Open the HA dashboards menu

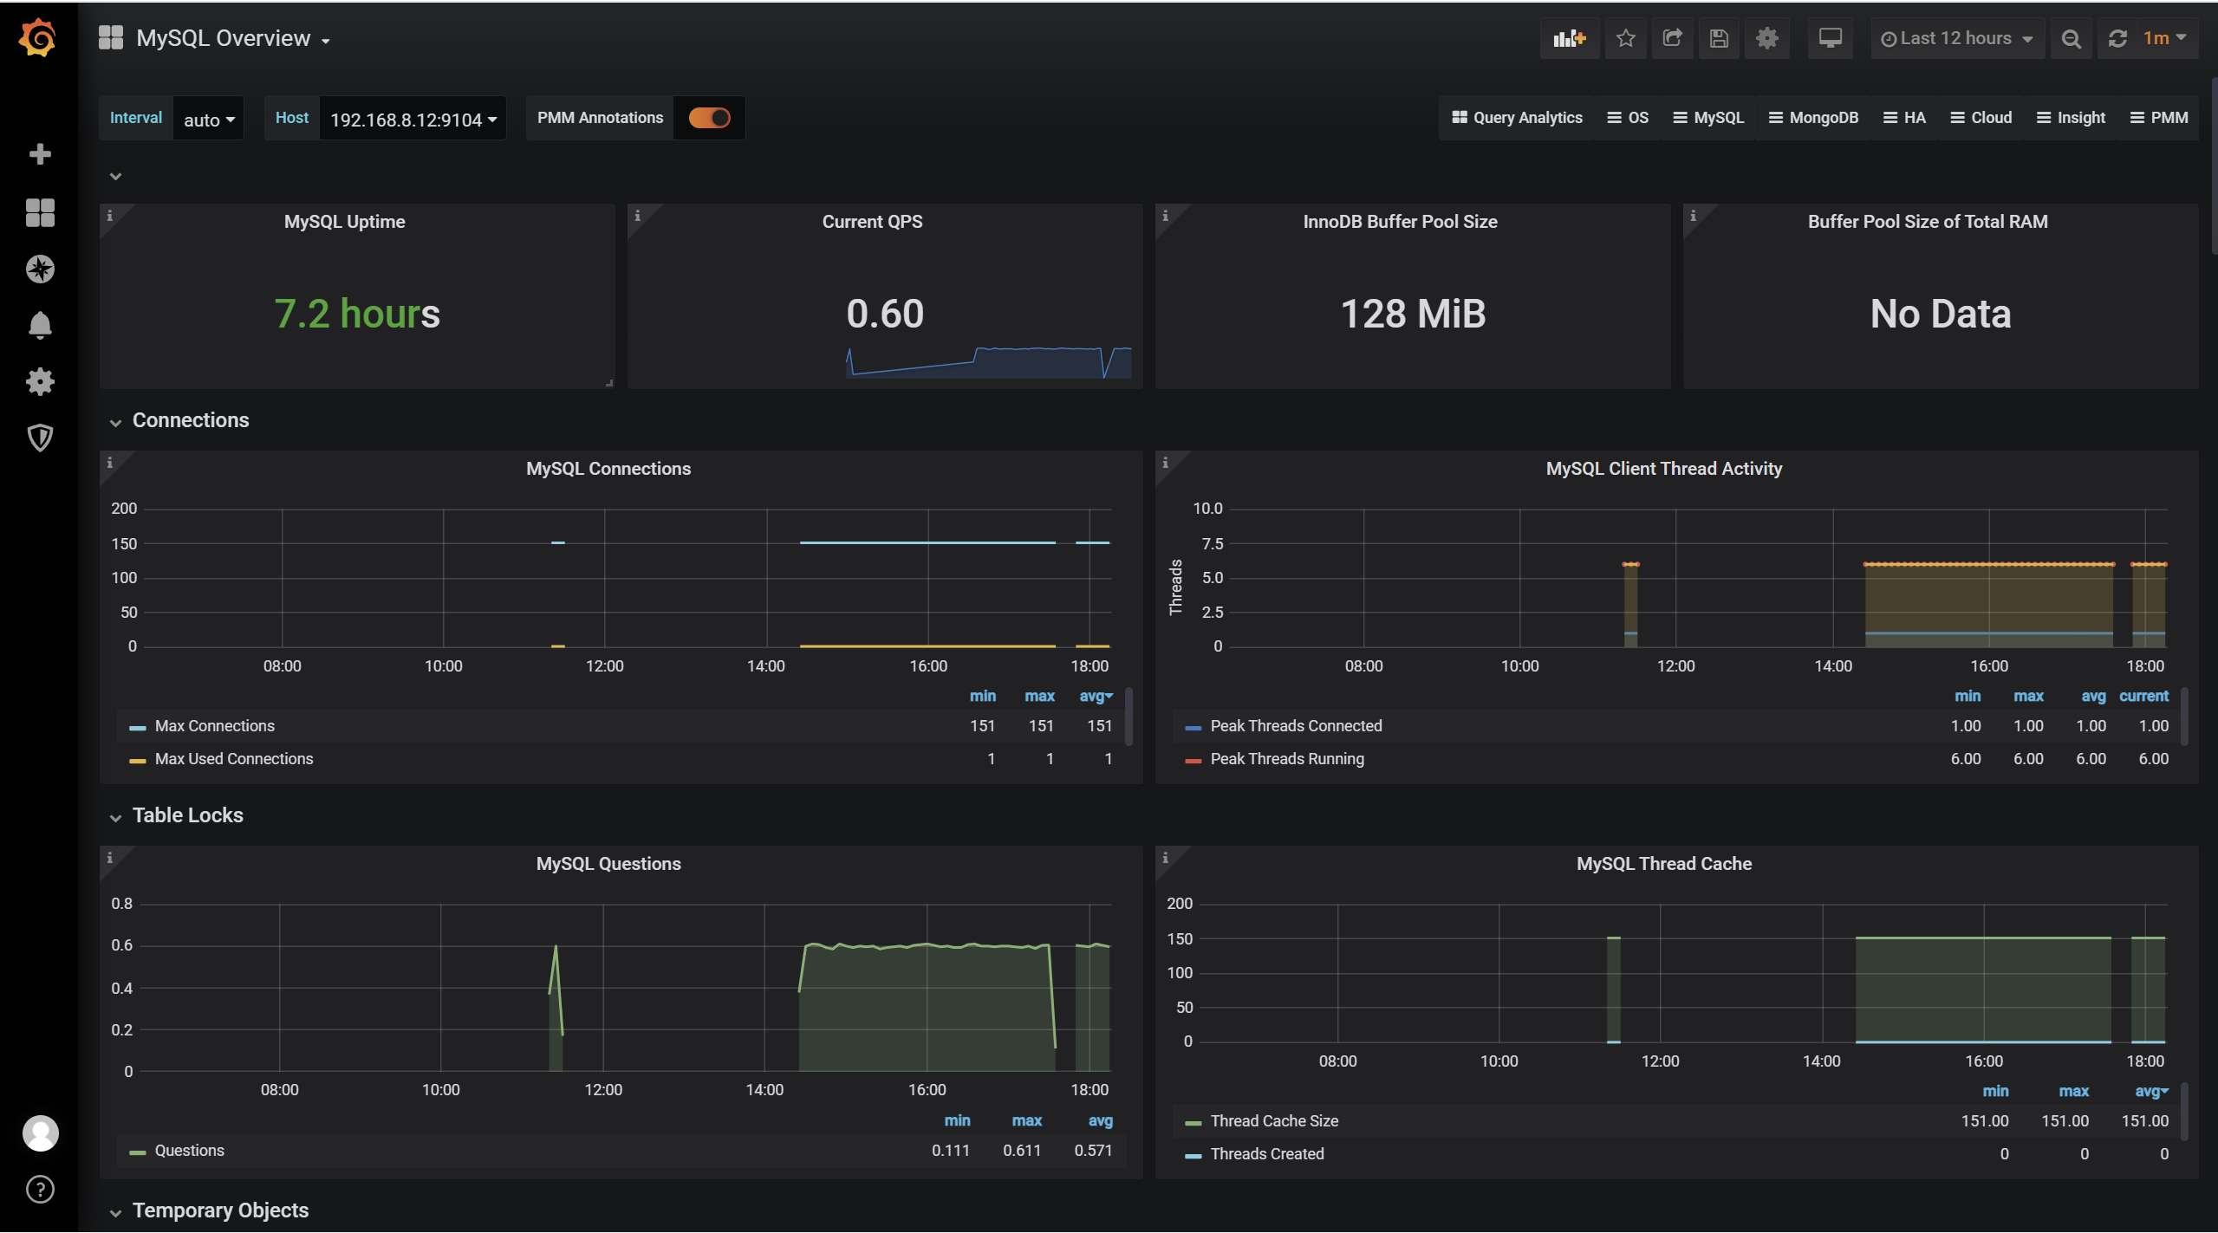coord(1905,118)
